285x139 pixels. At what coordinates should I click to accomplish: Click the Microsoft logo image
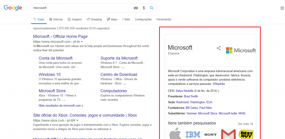(241, 50)
